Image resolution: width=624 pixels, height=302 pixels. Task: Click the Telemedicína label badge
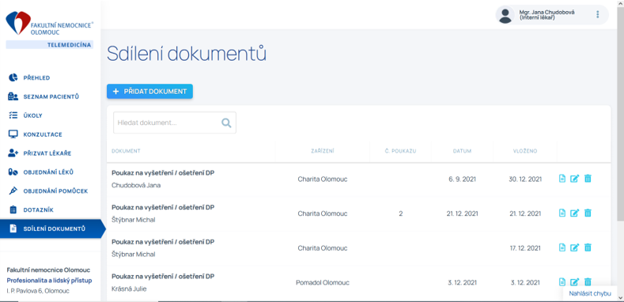(50, 44)
